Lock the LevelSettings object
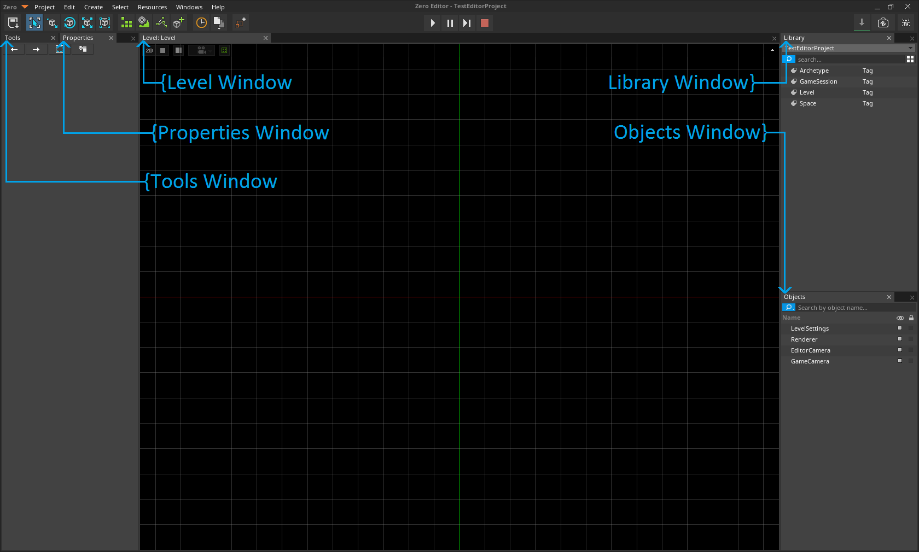The image size is (919, 552). pyautogui.click(x=911, y=328)
